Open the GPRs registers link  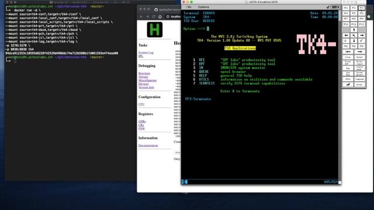click(142, 121)
